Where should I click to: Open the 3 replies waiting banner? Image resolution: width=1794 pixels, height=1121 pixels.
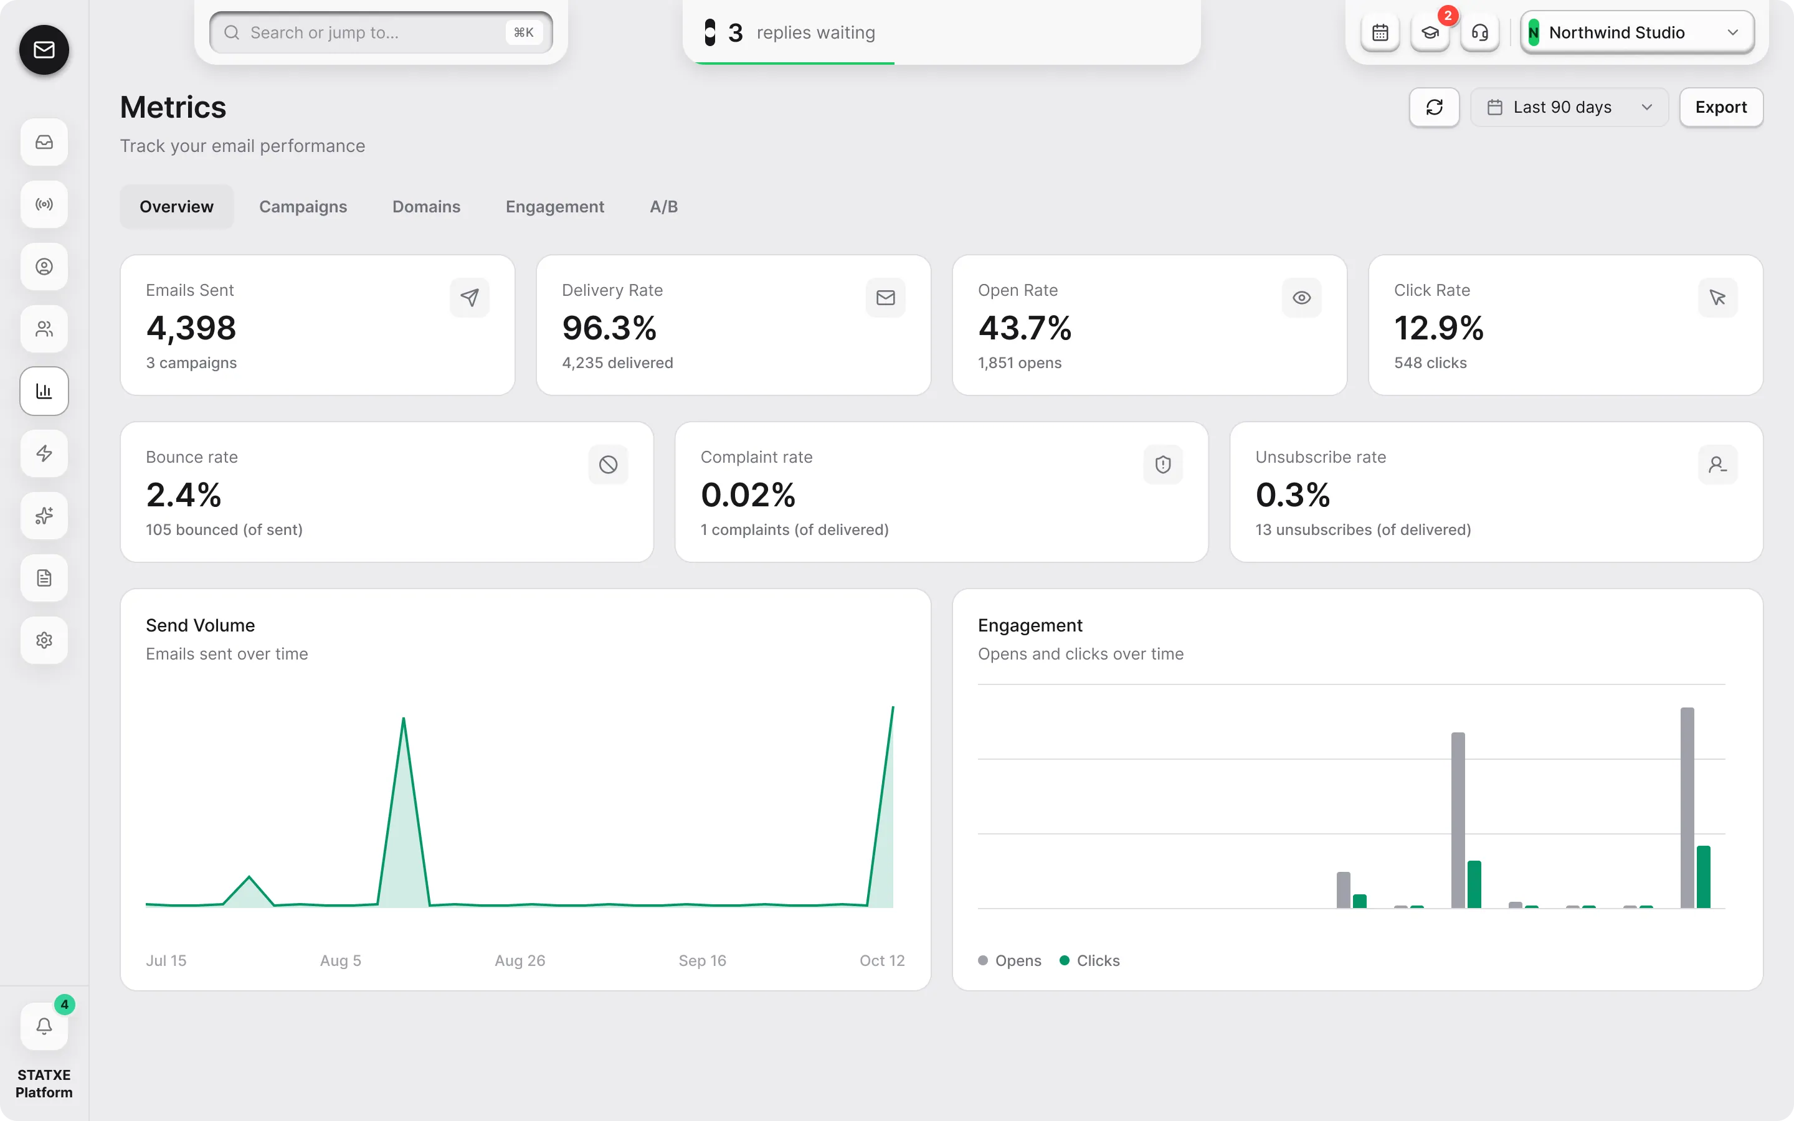coord(941,32)
